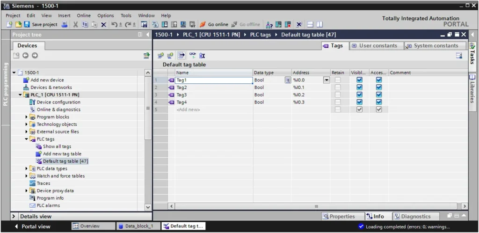
Task: Expand the Technology objects folder
Action: pyautogui.click(x=27, y=124)
